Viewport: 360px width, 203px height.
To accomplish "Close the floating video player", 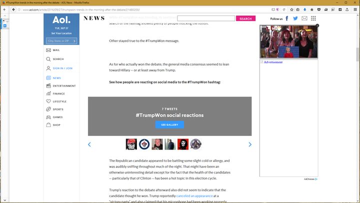I will (x=317, y=25).
